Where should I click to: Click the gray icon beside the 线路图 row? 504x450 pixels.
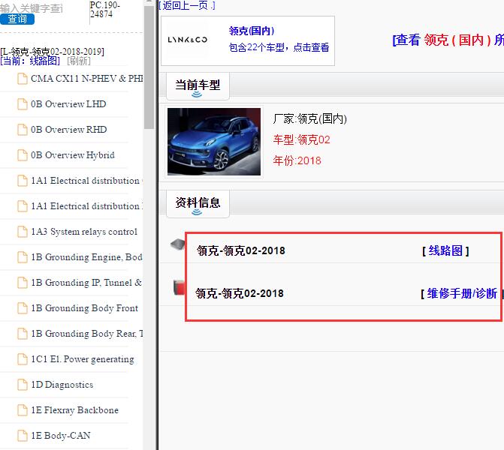(178, 244)
